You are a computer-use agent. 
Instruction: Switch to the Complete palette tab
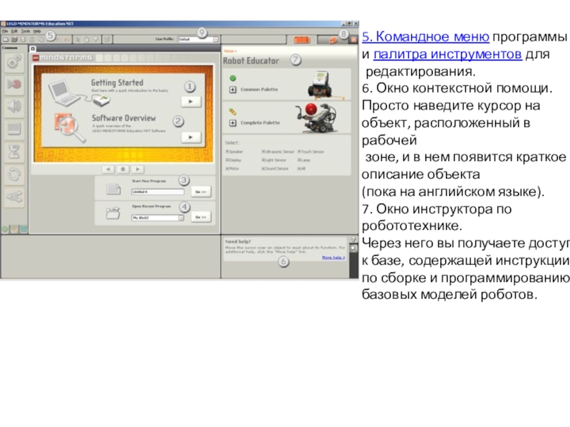(x=14, y=229)
